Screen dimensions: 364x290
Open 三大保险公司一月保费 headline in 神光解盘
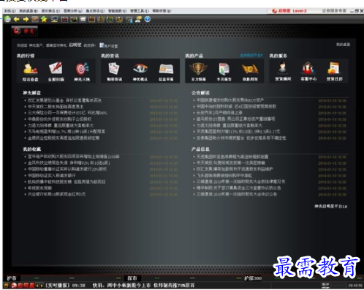point(67,113)
